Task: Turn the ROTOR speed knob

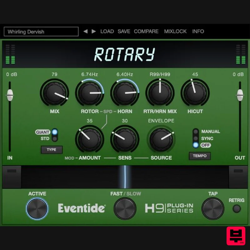Action: [90, 93]
